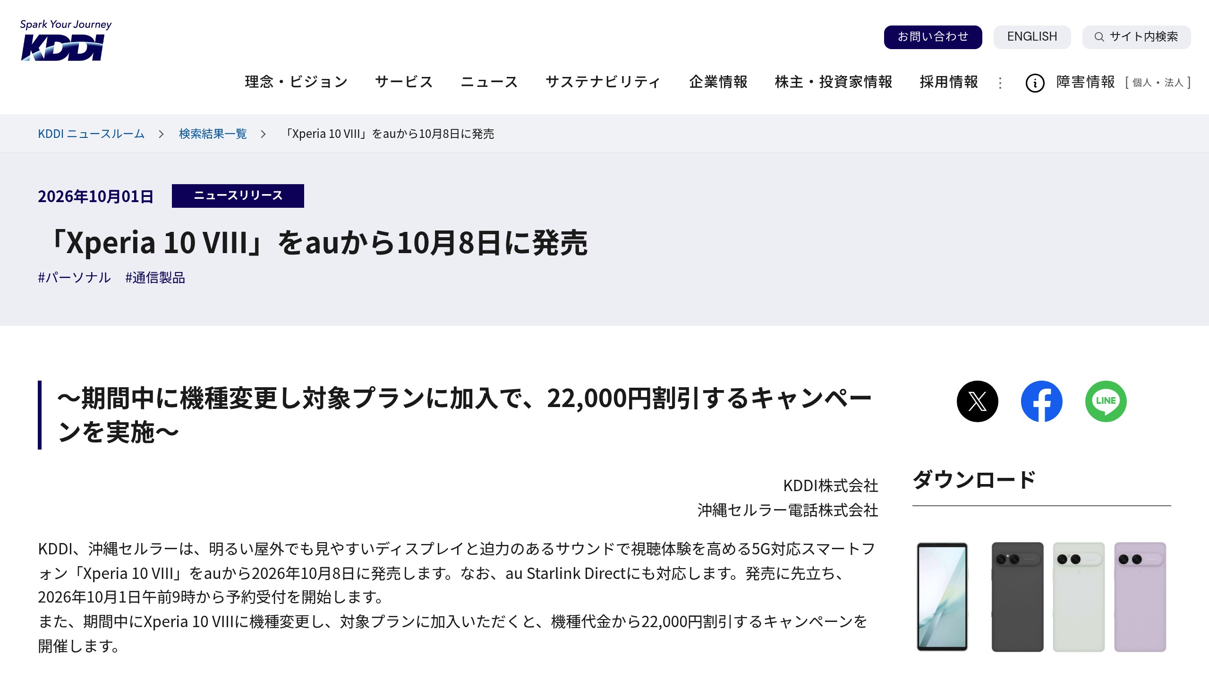This screenshot has width=1209, height=680.
Task: Open the サービス menu
Action: click(x=404, y=82)
